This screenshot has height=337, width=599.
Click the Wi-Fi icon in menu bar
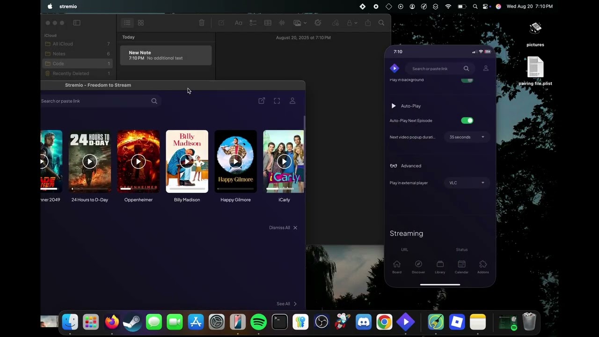point(448,7)
